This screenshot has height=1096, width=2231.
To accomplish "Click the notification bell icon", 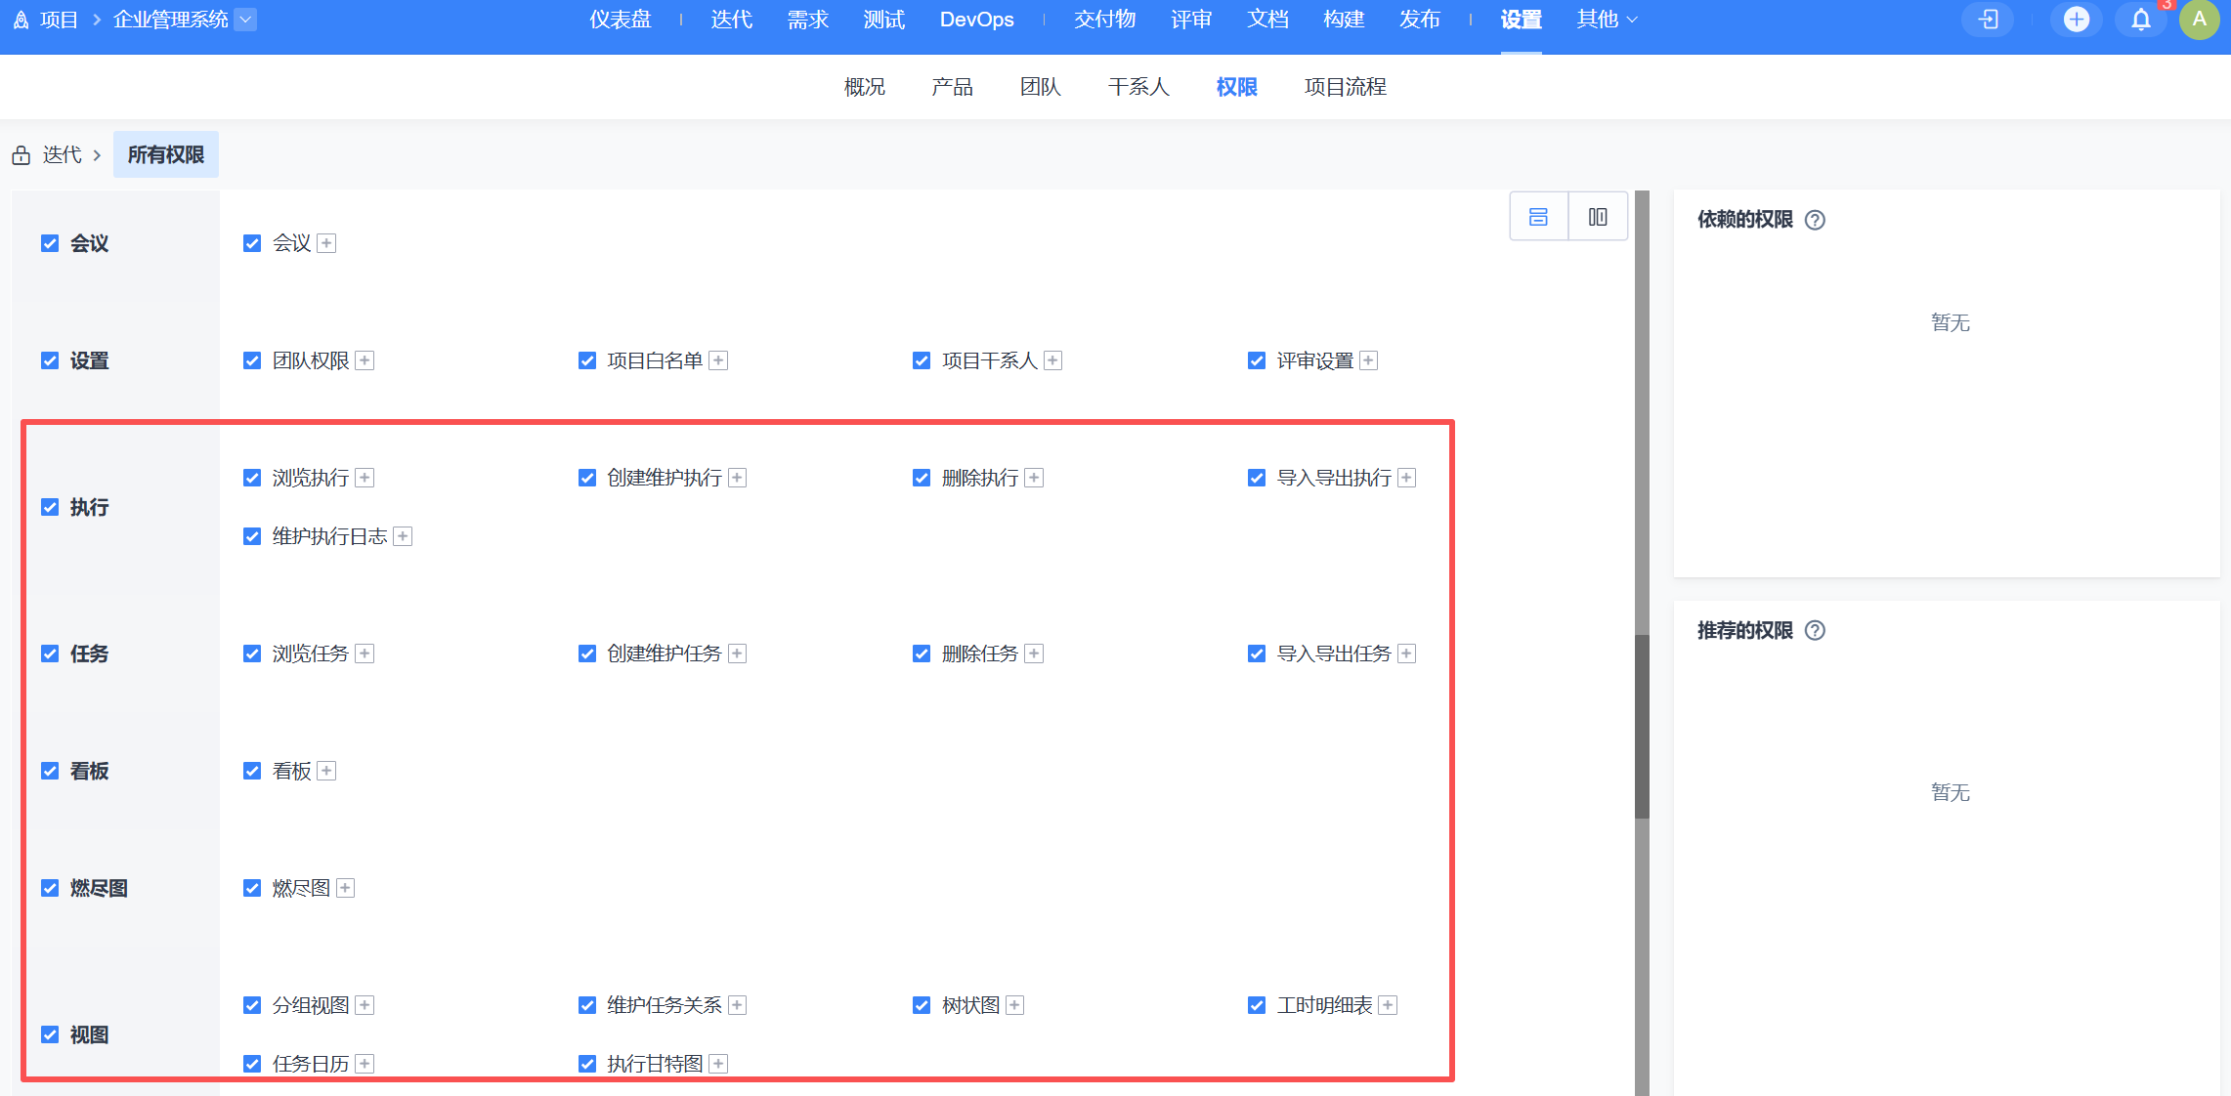I will coord(2140,20).
